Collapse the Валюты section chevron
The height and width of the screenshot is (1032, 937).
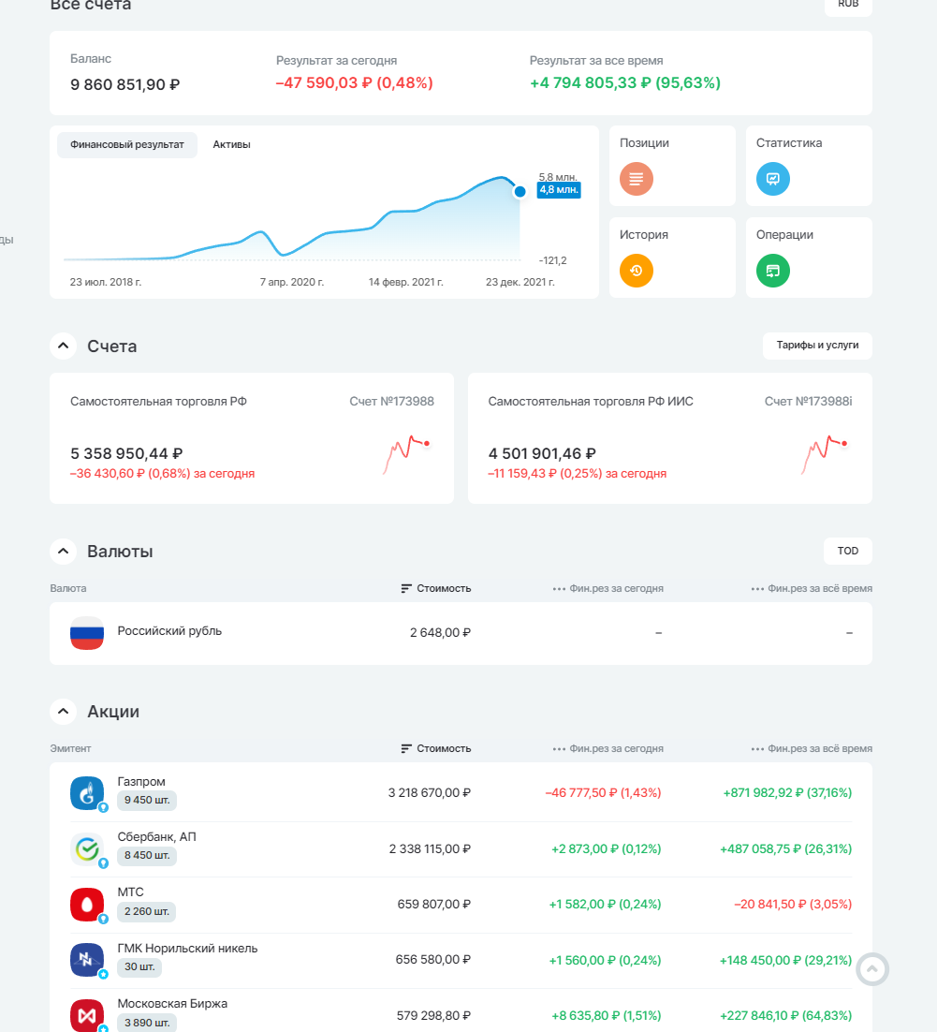click(63, 551)
